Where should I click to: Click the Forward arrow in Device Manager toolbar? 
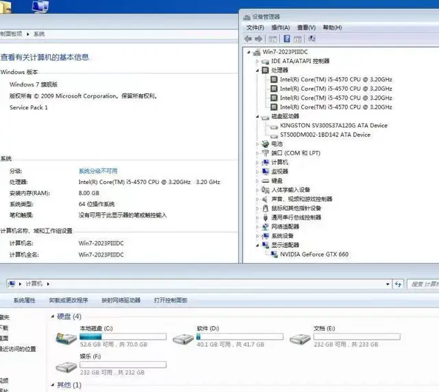259,38
